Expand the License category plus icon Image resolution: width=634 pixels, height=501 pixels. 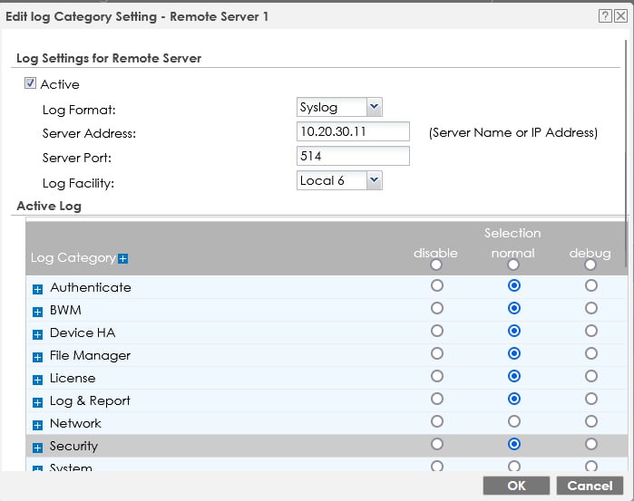[x=38, y=380]
